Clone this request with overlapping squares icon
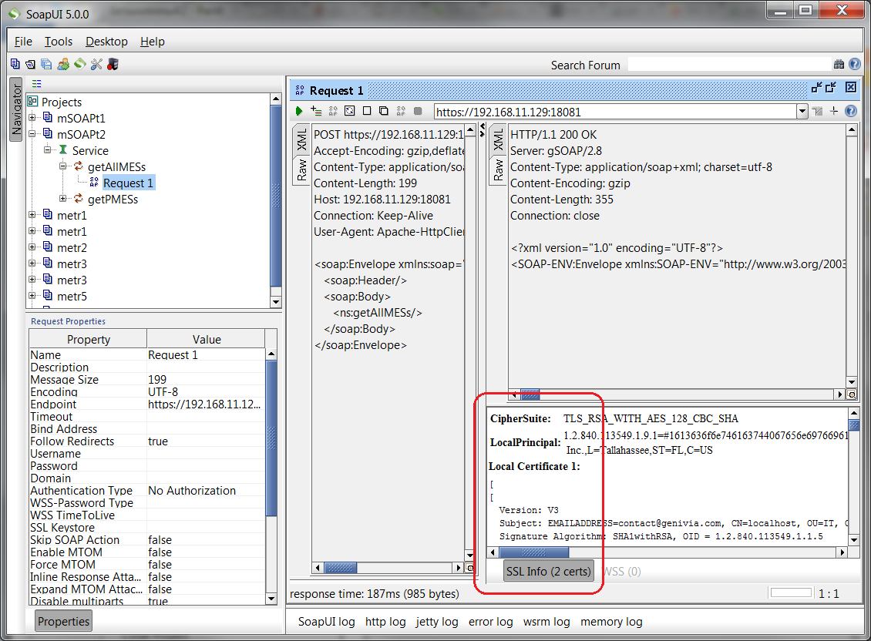 point(383,111)
